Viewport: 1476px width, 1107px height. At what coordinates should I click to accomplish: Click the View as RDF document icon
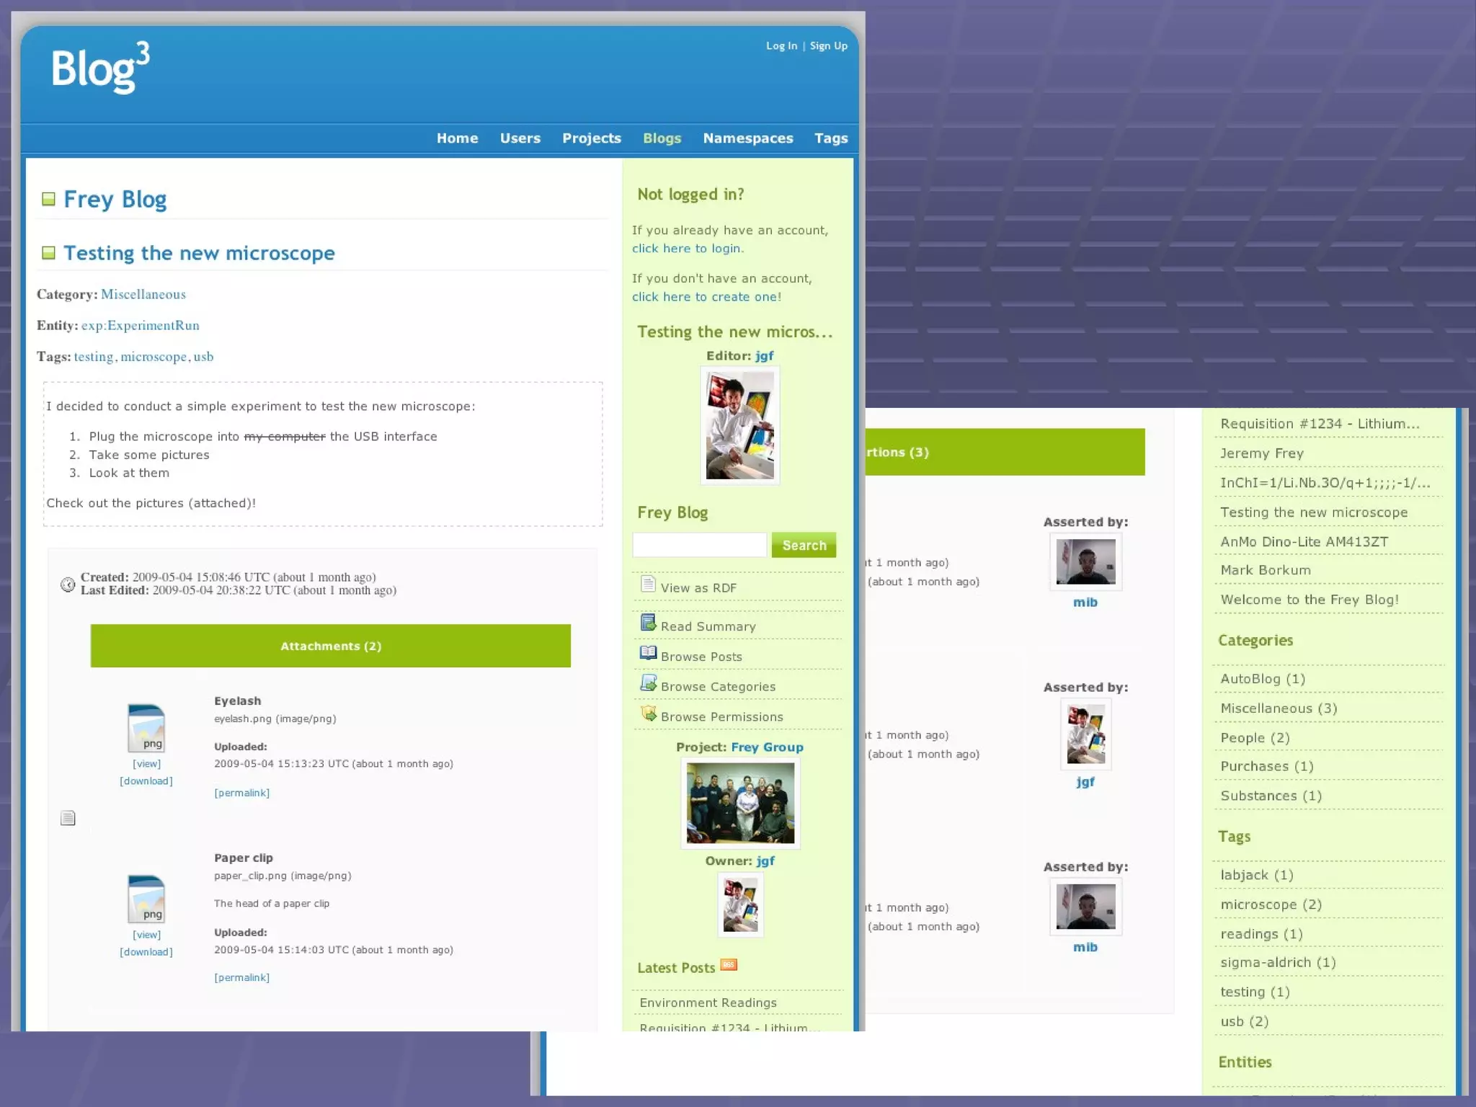648,584
